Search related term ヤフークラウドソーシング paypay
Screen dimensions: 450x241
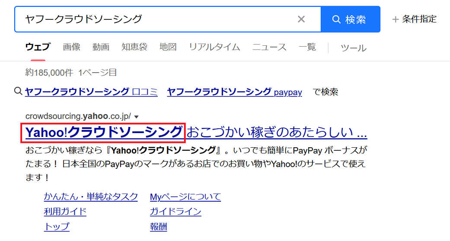[x=234, y=92]
